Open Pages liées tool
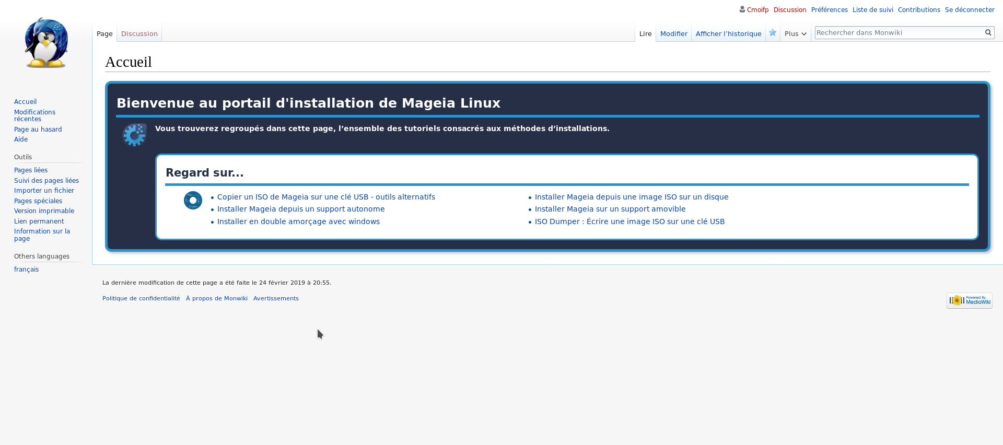Image resolution: width=1003 pixels, height=445 pixels. pos(31,170)
